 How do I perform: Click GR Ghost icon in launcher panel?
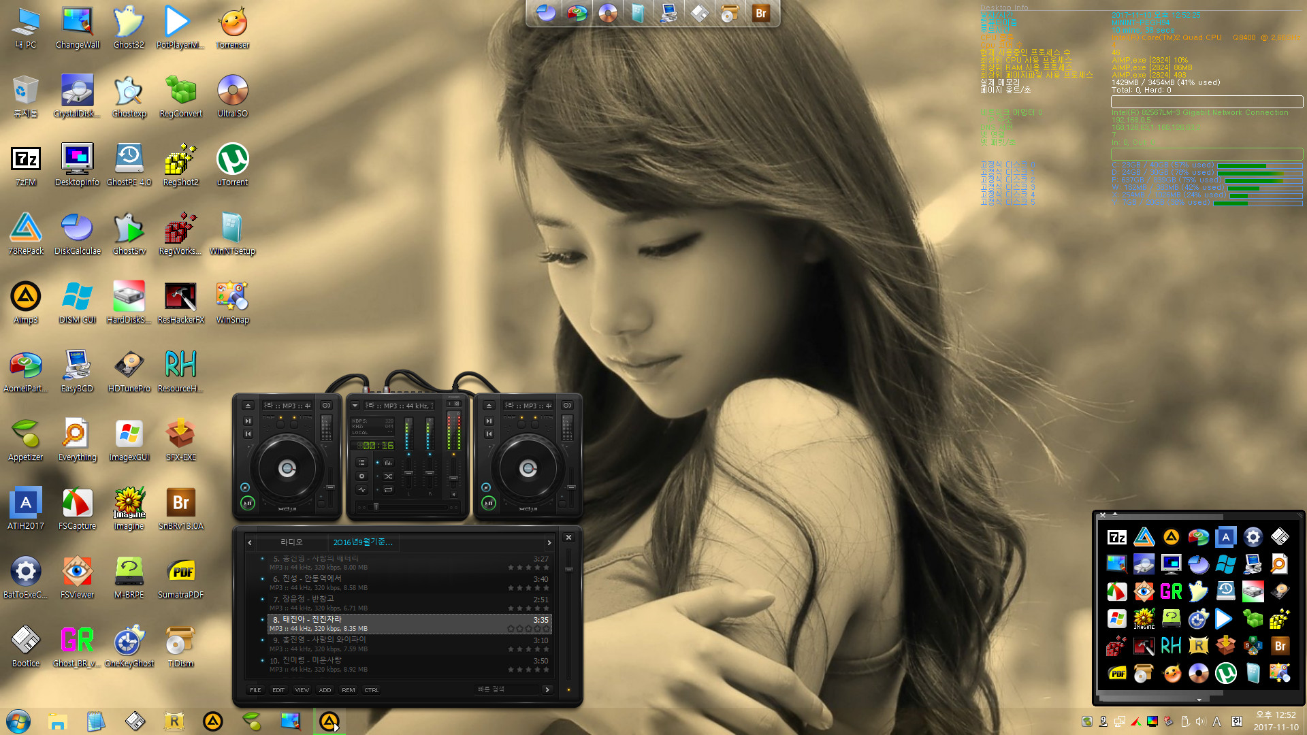pyautogui.click(x=1171, y=591)
